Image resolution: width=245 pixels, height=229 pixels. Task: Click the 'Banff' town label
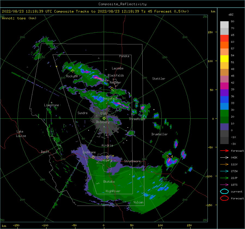(45, 152)
